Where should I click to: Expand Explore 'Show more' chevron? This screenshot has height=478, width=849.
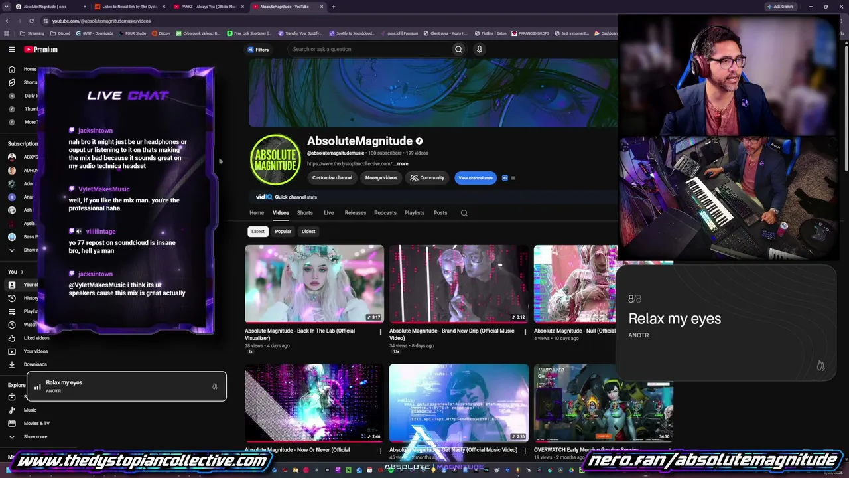[x=12, y=436]
